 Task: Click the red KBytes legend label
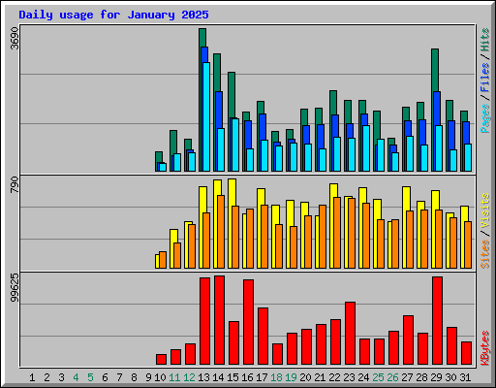pyautogui.click(x=485, y=348)
